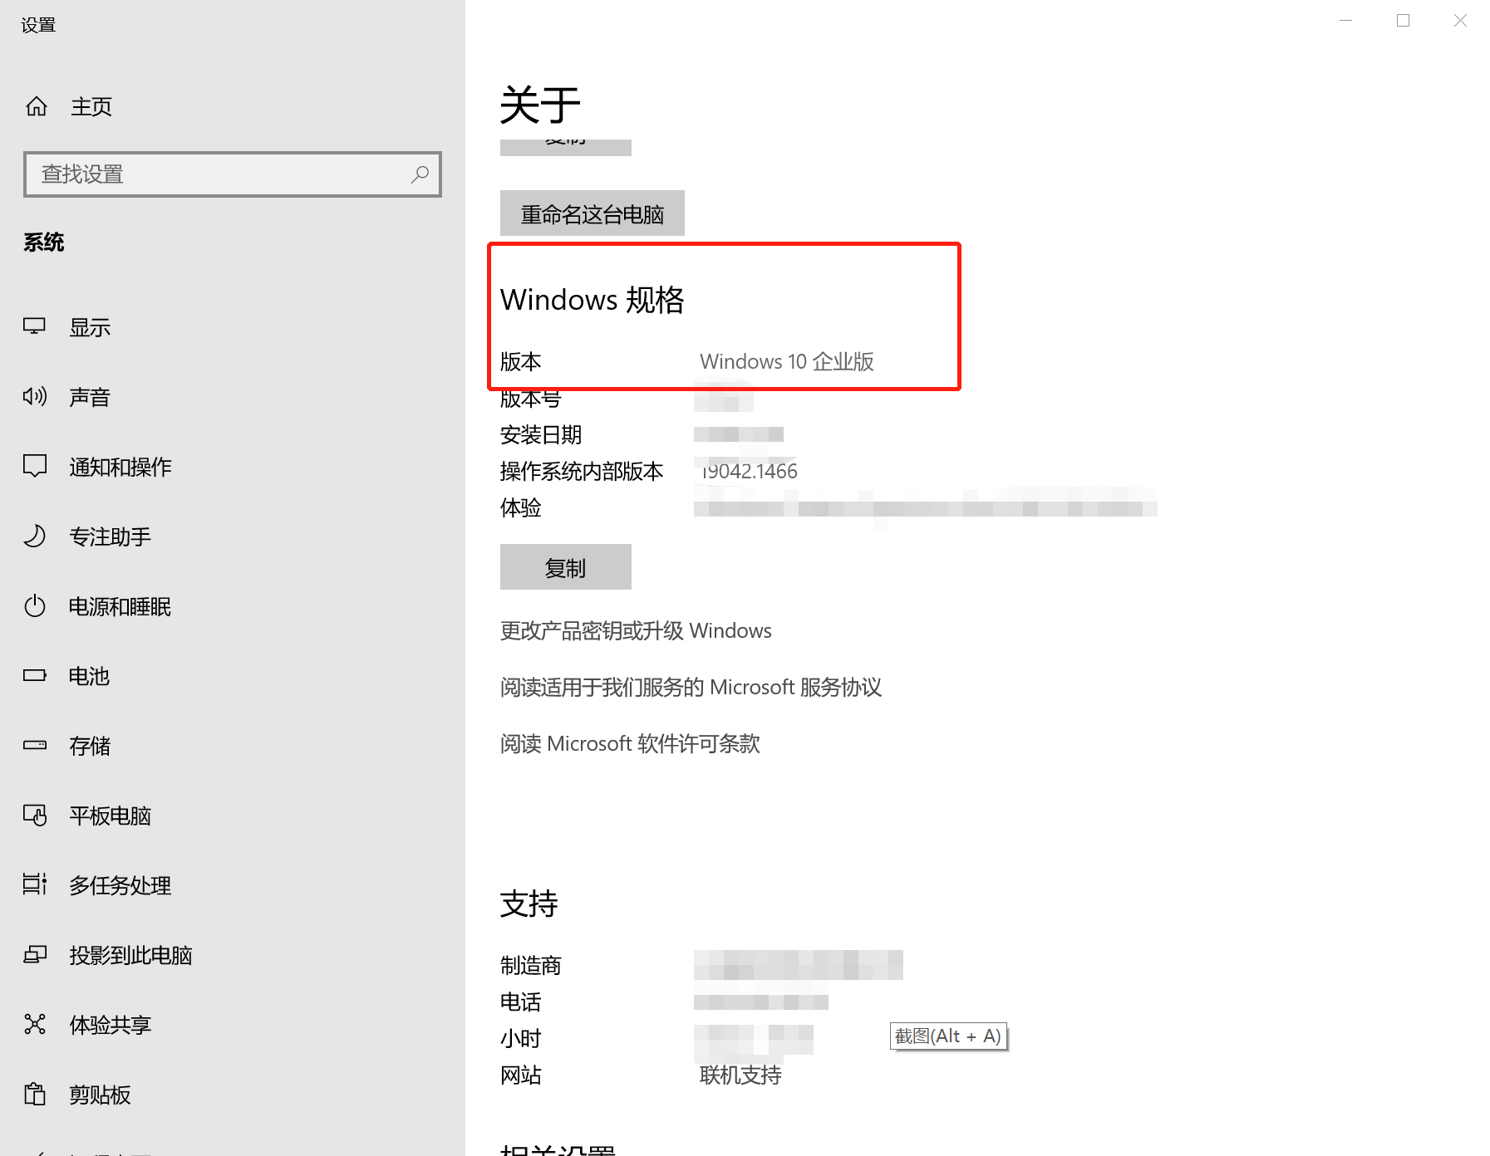Click the 体验共享 sharing icon
Screen dimensions: 1490x1156
[x=34, y=1024]
